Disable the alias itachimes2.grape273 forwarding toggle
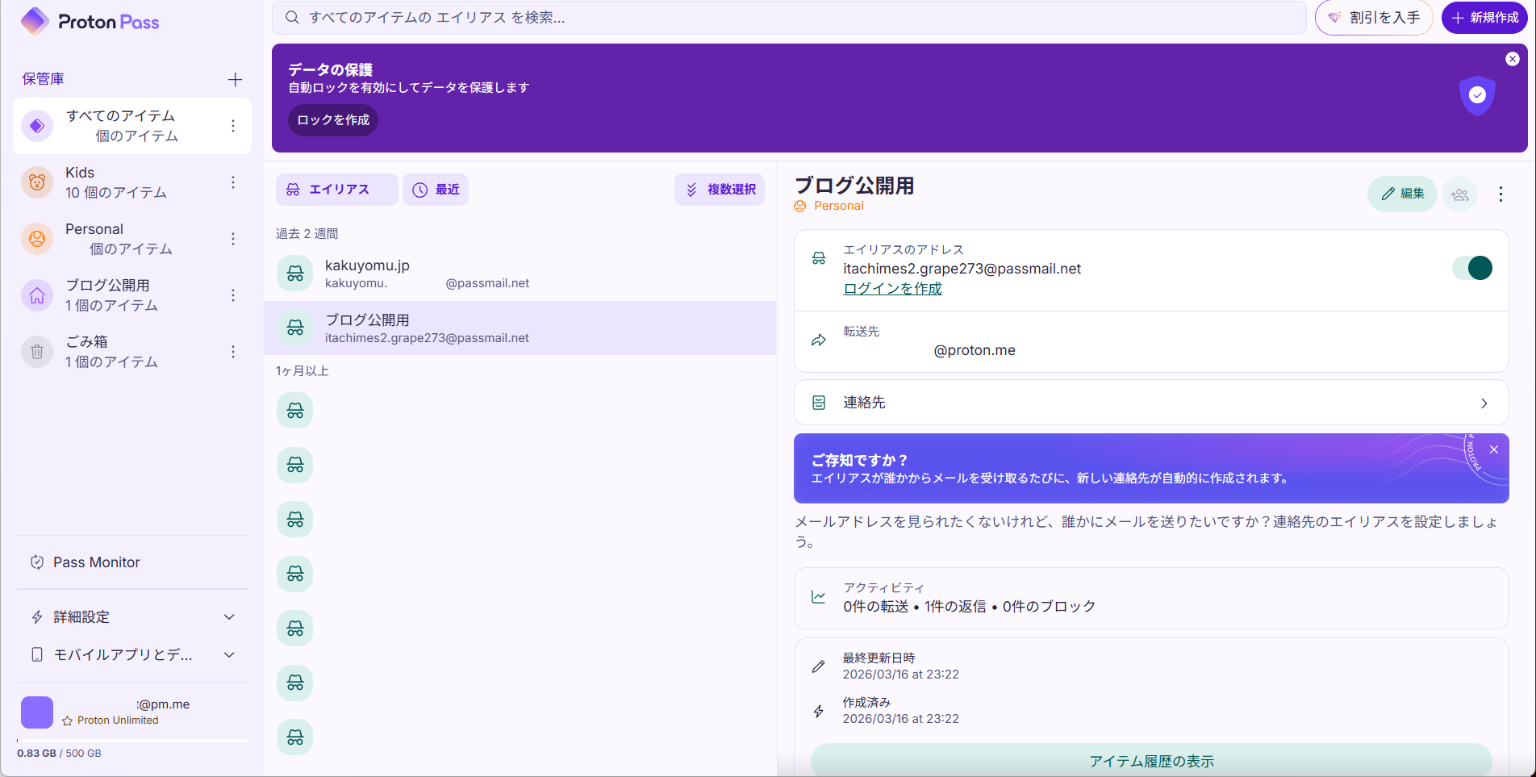This screenshot has width=1536, height=777. 1473,268
